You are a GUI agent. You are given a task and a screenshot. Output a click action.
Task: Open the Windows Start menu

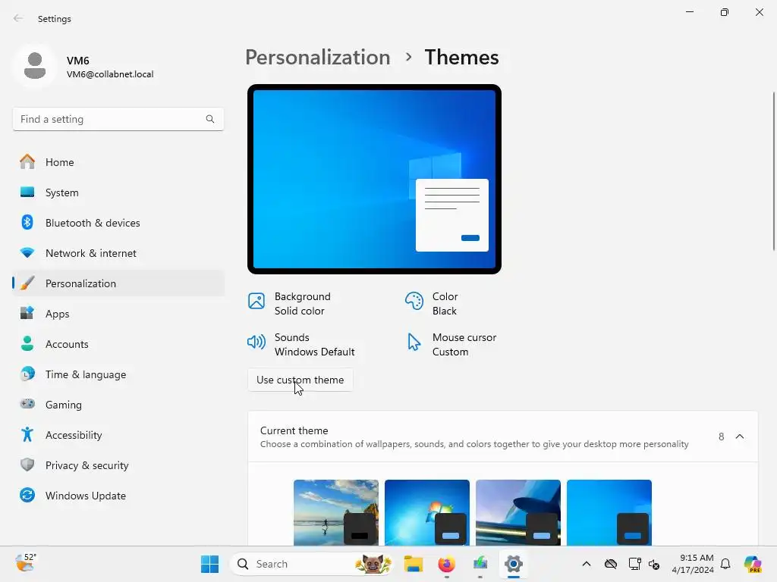[209, 564]
